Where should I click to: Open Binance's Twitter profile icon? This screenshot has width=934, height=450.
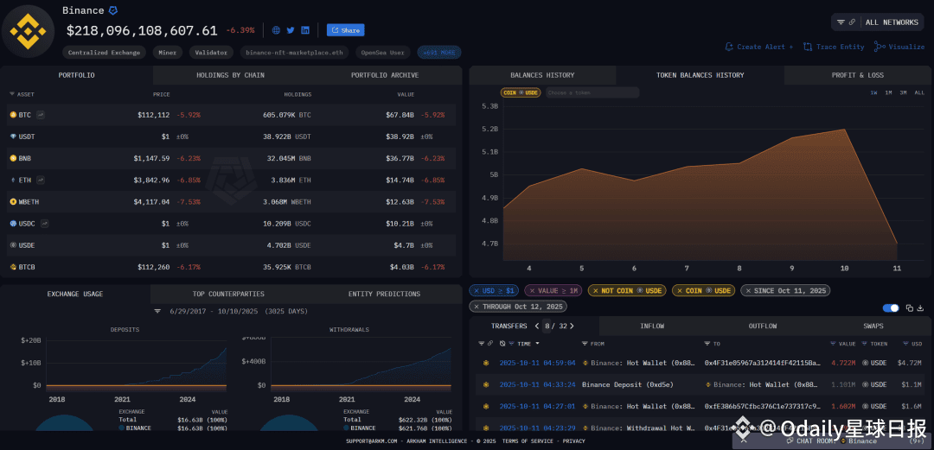(291, 30)
